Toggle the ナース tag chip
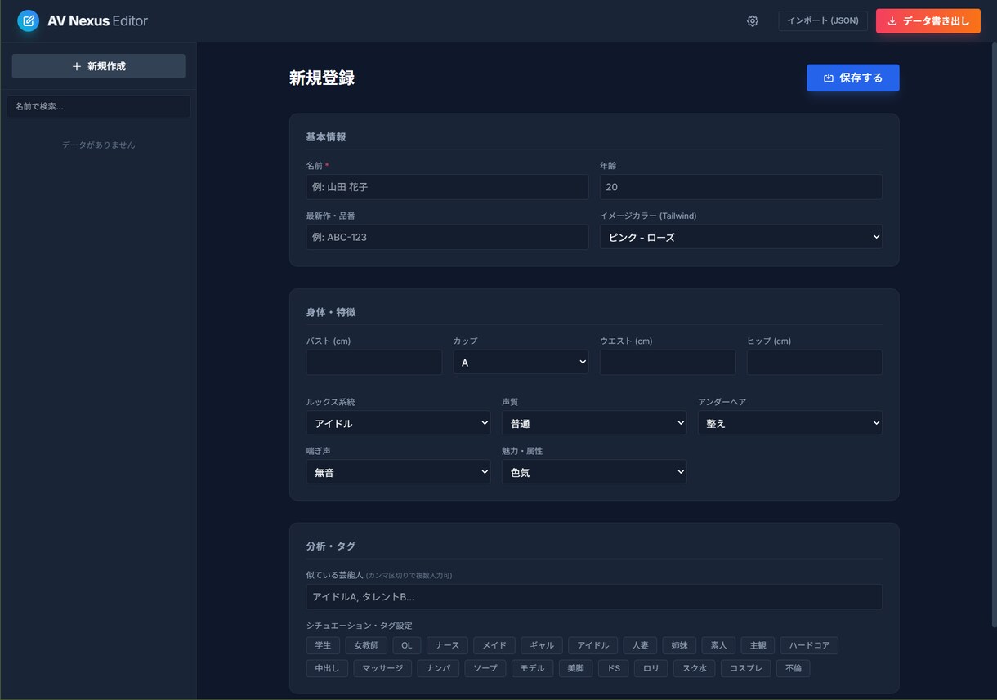This screenshot has width=997, height=700. [x=447, y=645]
